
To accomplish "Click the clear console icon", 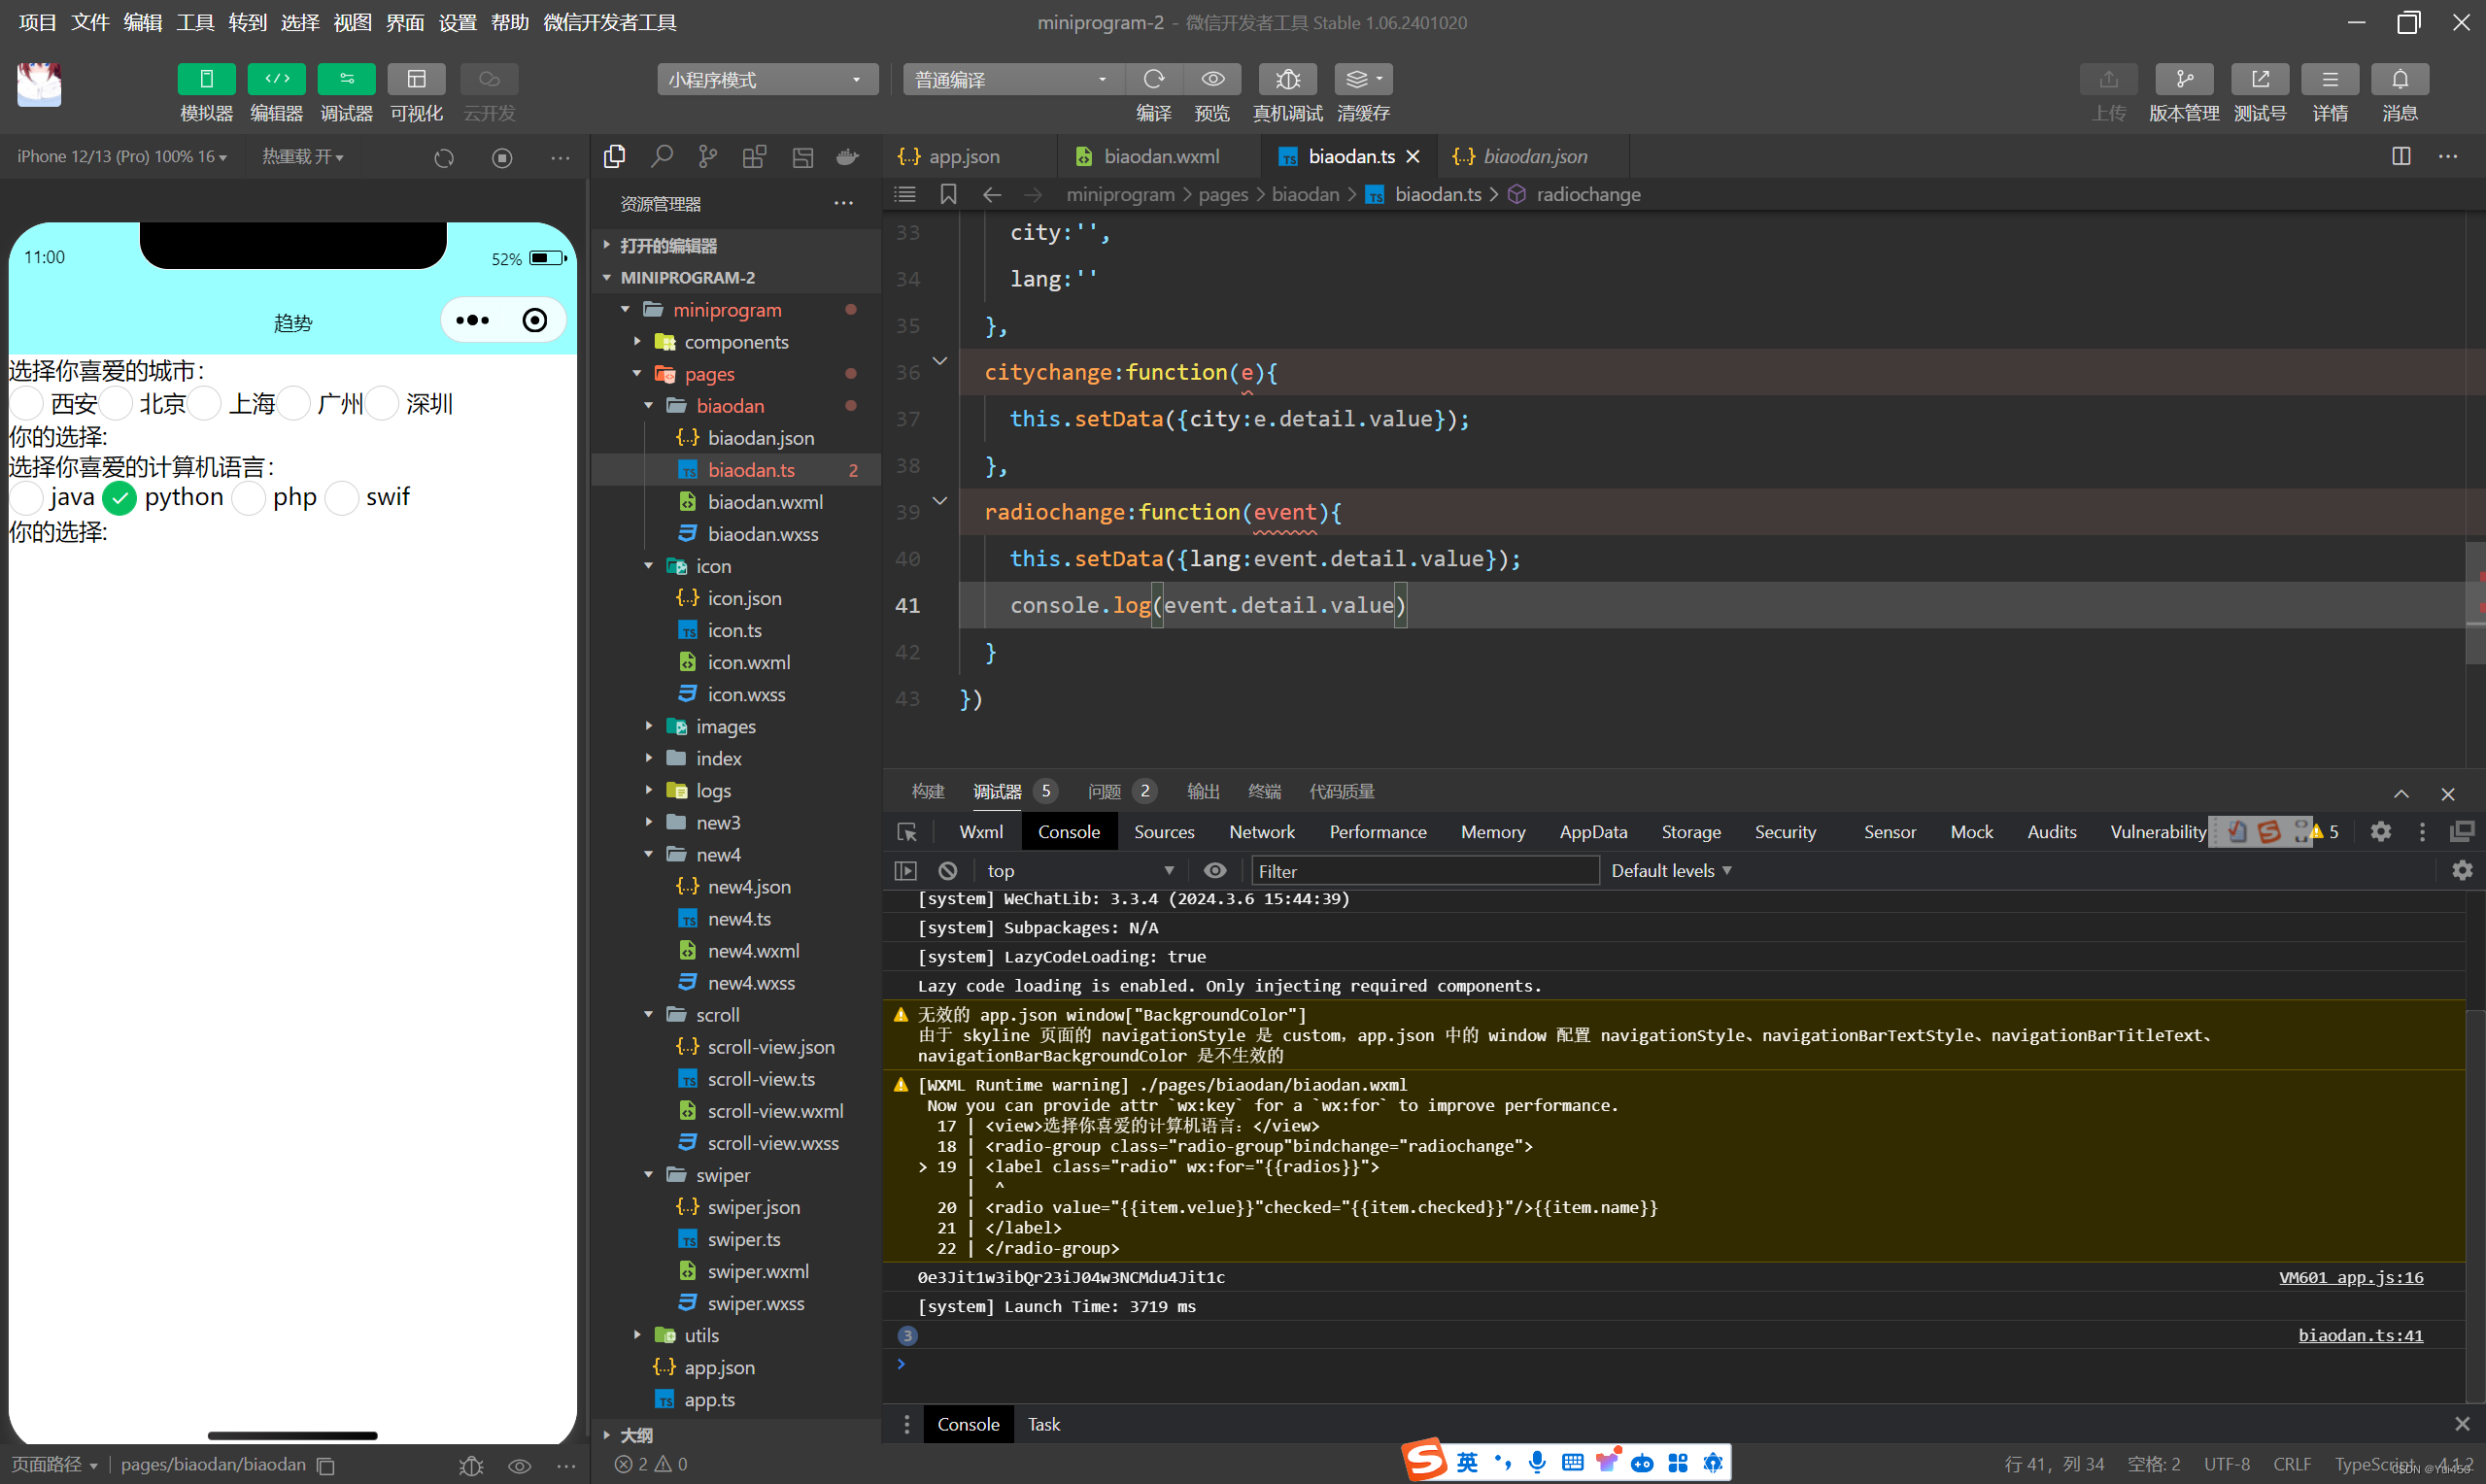I will point(948,871).
